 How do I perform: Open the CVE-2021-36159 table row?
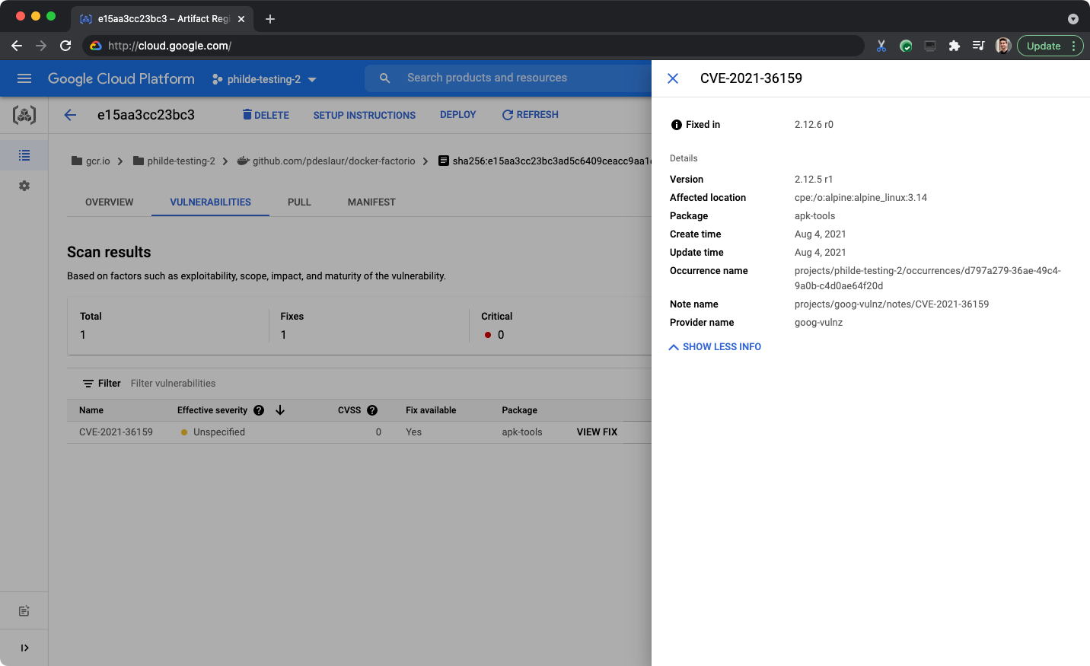point(359,432)
